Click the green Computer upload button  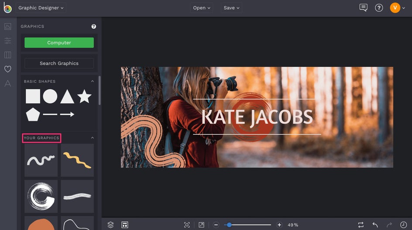[59, 43]
